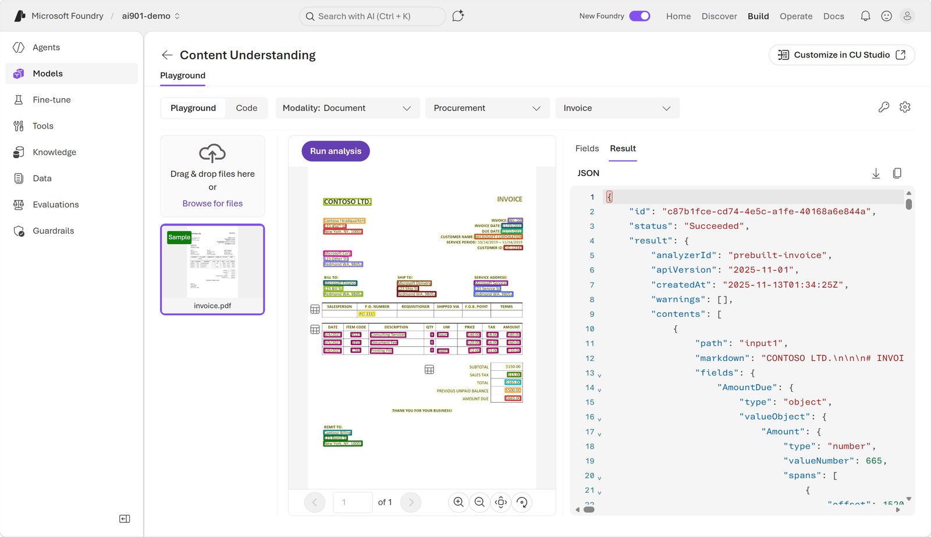
Task: Collapse JSON line 16 valueObject node
Action: click(x=599, y=418)
